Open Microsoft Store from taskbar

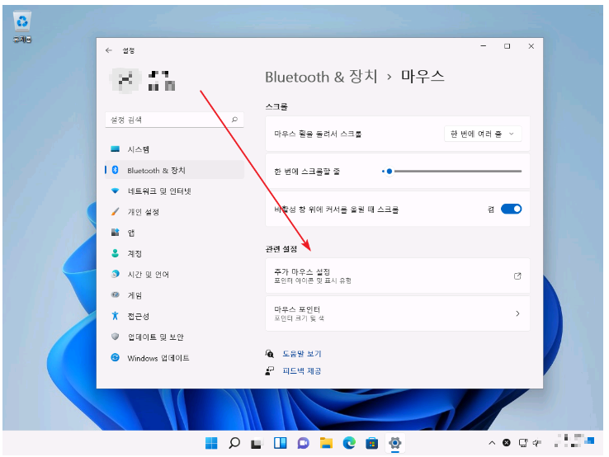coord(371,443)
